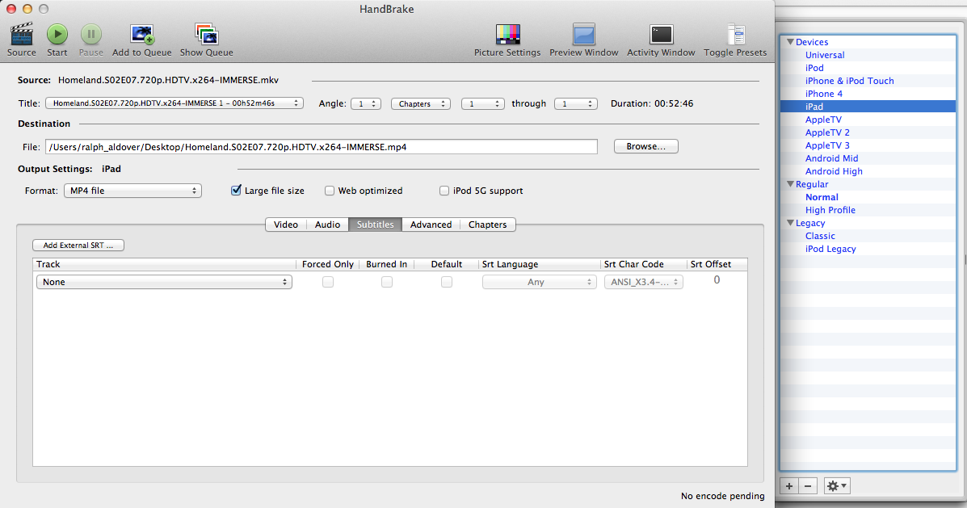Collapse the Legacy preset group

(790, 223)
